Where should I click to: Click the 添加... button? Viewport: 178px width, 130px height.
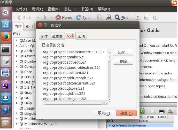(x=123, y=52)
